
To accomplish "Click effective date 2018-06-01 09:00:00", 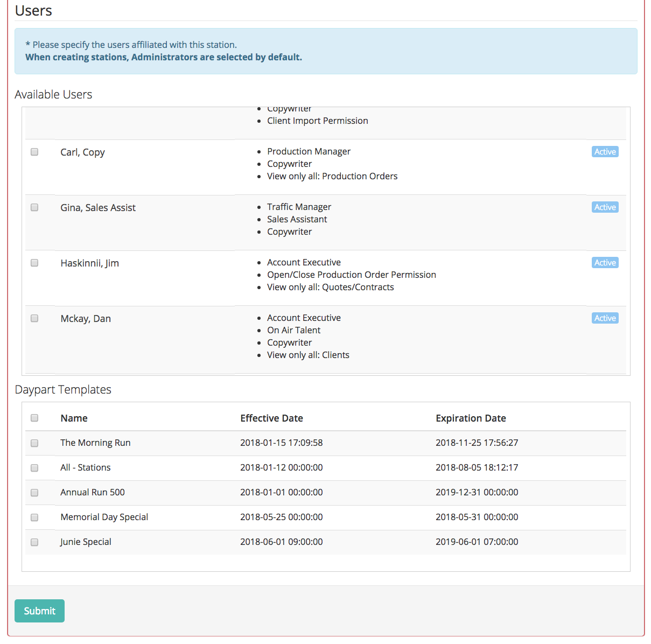I will [282, 542].
